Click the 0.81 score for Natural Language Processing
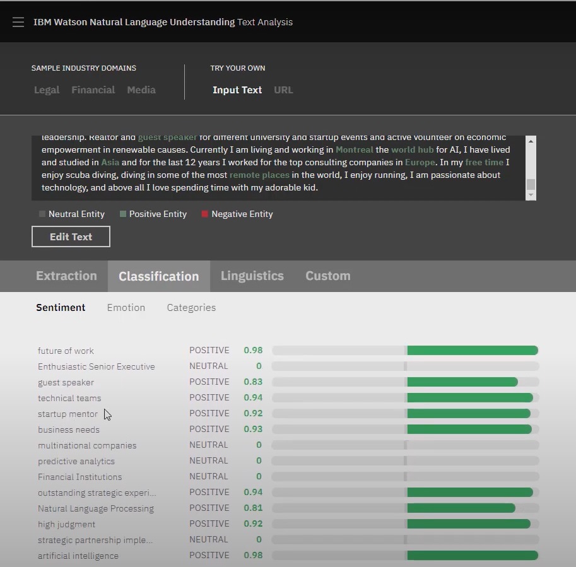Image resolution: width=576 pixels, height=567 pixels. click(253, 508)
